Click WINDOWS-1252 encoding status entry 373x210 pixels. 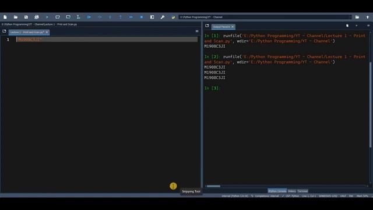point(328,196)
